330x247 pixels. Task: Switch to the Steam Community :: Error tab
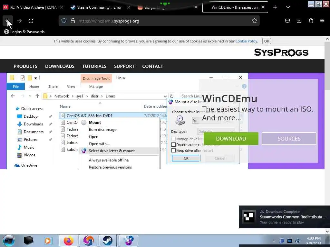[x=100, y=7]
